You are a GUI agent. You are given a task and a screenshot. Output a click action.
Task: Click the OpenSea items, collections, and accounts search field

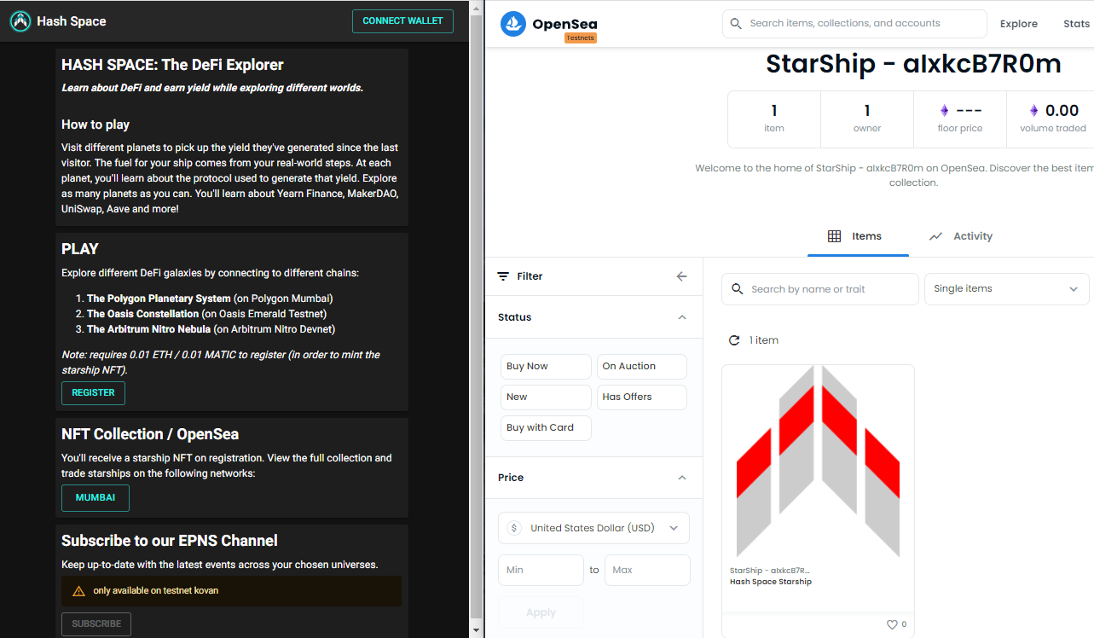(x=854, y=24)
